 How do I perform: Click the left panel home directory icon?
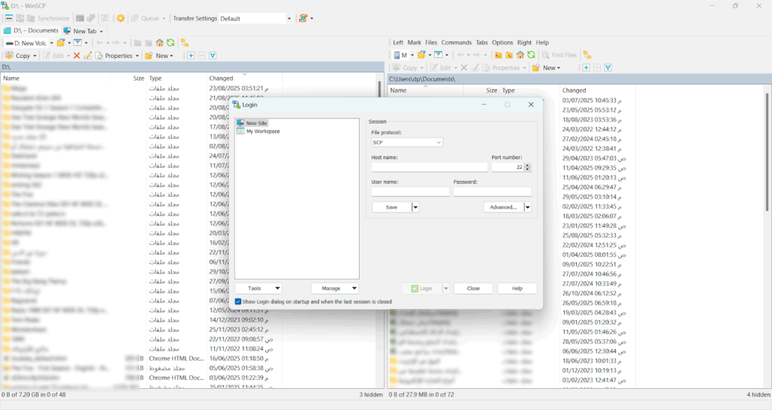pyautogui.click(x=160, y=43)
